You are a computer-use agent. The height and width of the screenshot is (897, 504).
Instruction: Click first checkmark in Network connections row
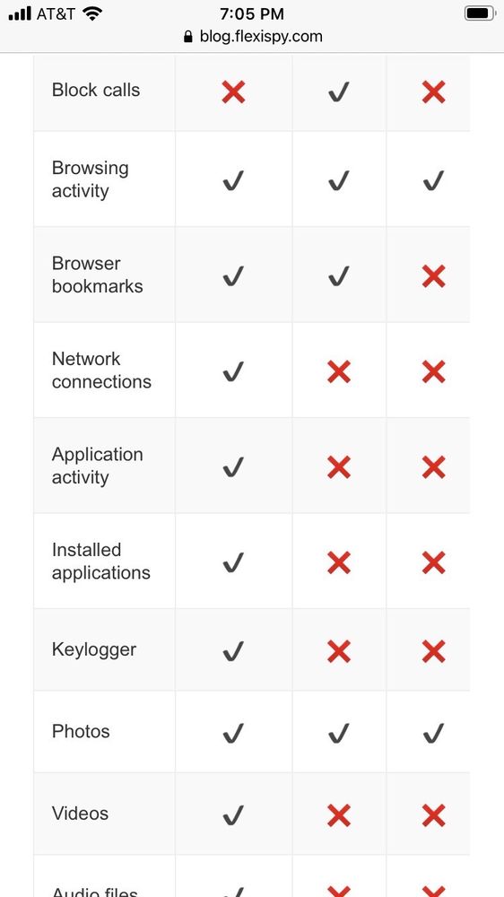[x=233, y=371]
